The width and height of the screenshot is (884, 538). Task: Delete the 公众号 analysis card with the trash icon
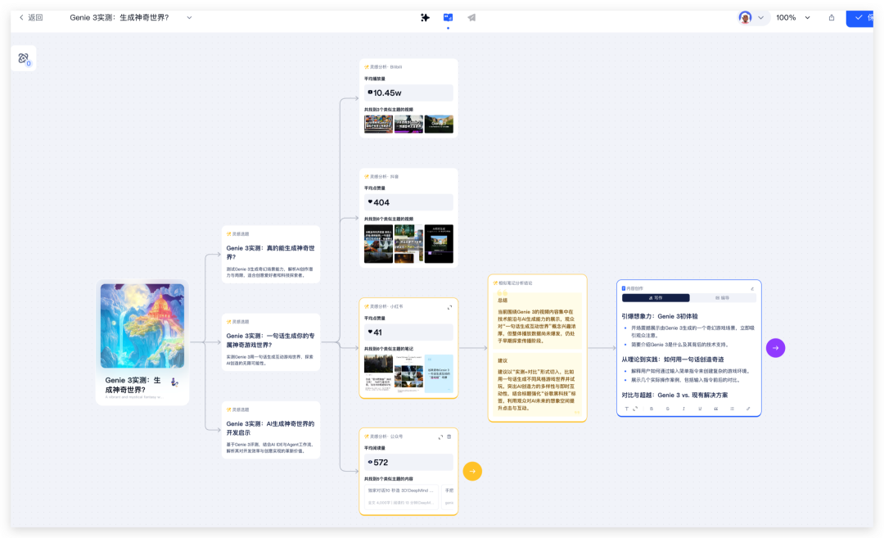(449, 437)
